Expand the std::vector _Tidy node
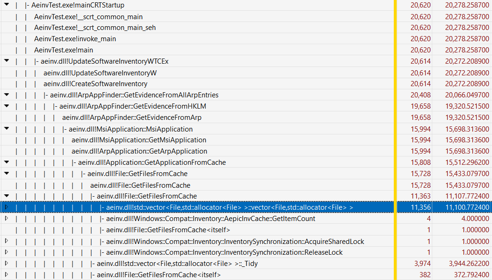 6,263
